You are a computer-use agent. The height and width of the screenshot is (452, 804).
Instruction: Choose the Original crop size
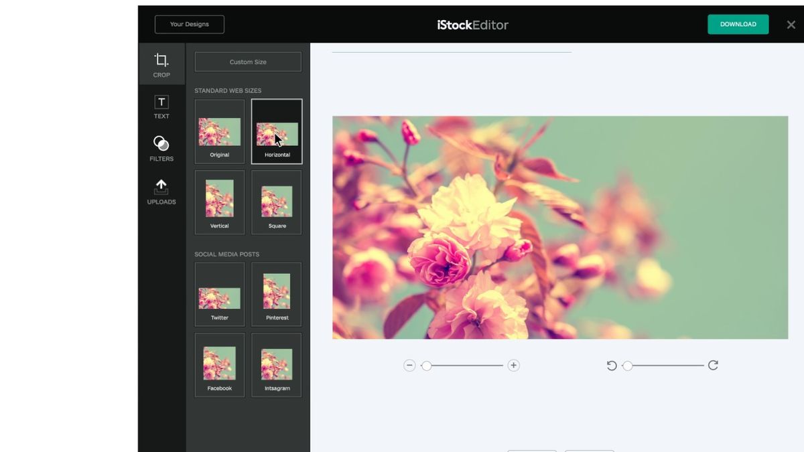pyautogui.click(x=219, y=131)
